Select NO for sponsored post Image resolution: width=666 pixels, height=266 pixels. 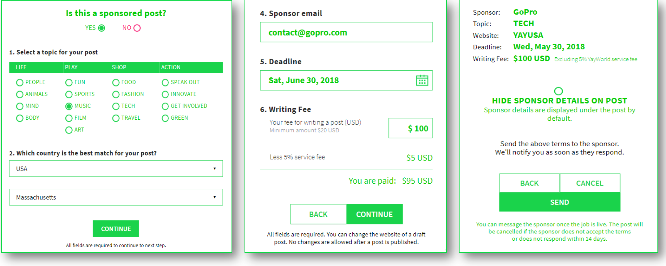pyautogui.click(x=137, y=28)
